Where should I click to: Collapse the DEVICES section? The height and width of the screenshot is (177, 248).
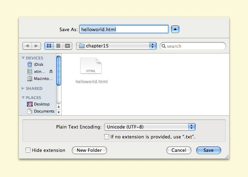tap(23, 58)
